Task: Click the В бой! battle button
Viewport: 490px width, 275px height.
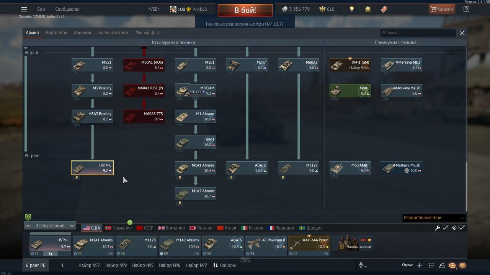Action: (245, 10)
